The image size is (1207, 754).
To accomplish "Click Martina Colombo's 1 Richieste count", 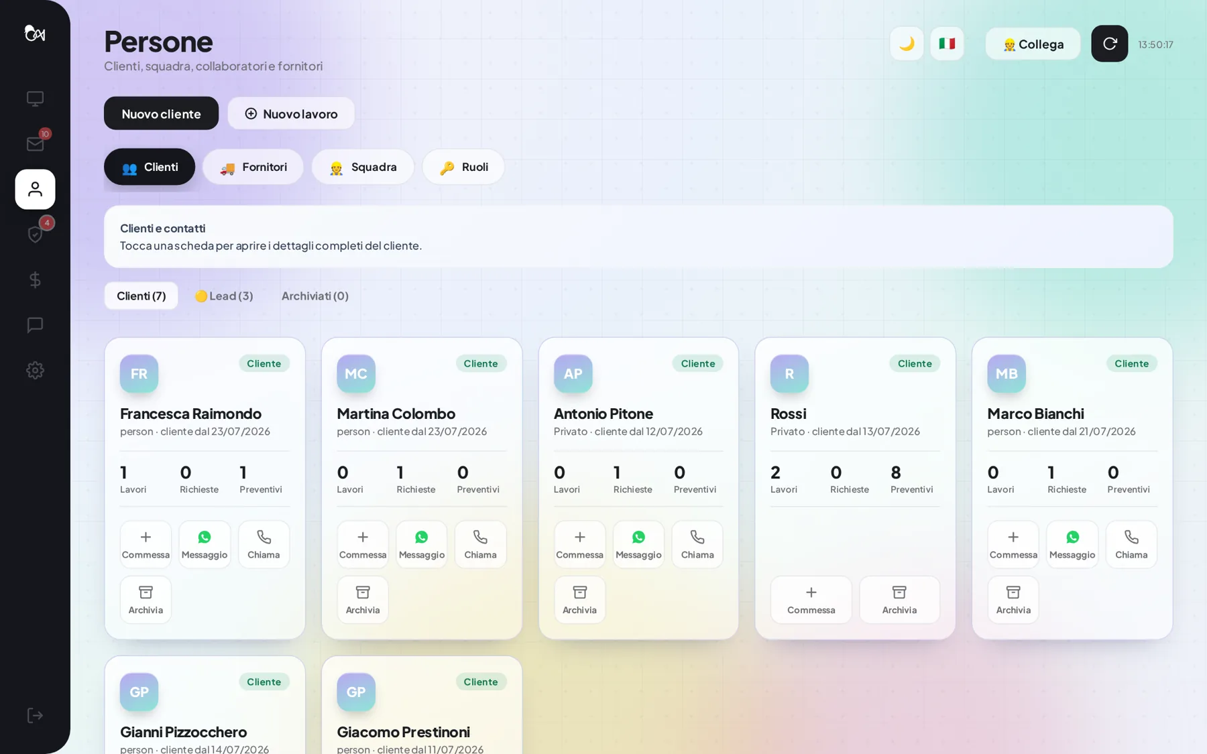I will (416, 479).
